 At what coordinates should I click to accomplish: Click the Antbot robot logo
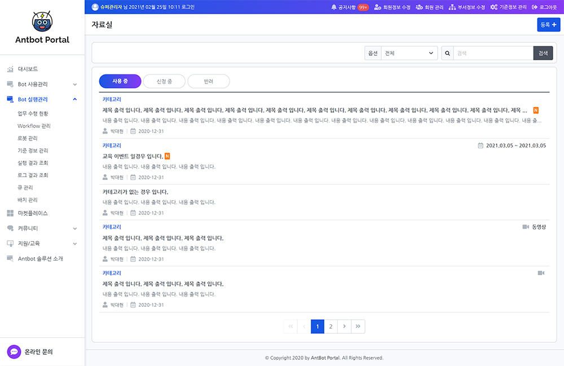(x=42, y=20)
